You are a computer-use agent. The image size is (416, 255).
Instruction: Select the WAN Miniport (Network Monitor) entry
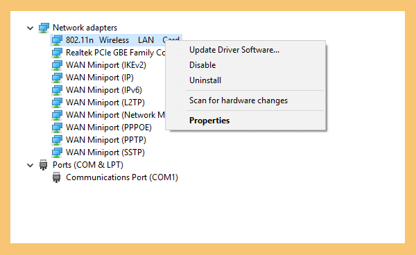click(115, 115)
